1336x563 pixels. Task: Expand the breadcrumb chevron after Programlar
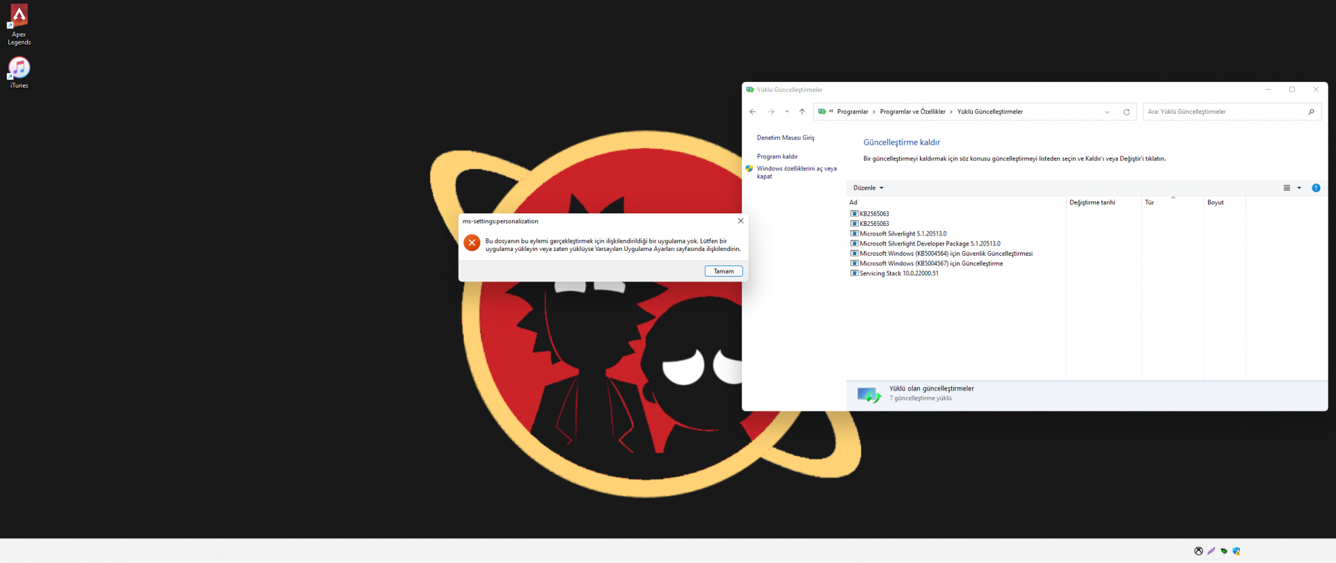tap(874, 112)
